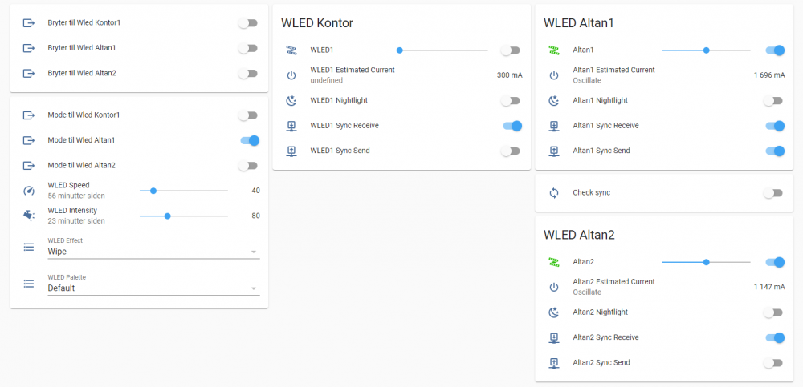Click the Altan1 Sync Send icon
The width and height of the screenshot is (803, 387).
click(553, 151)
